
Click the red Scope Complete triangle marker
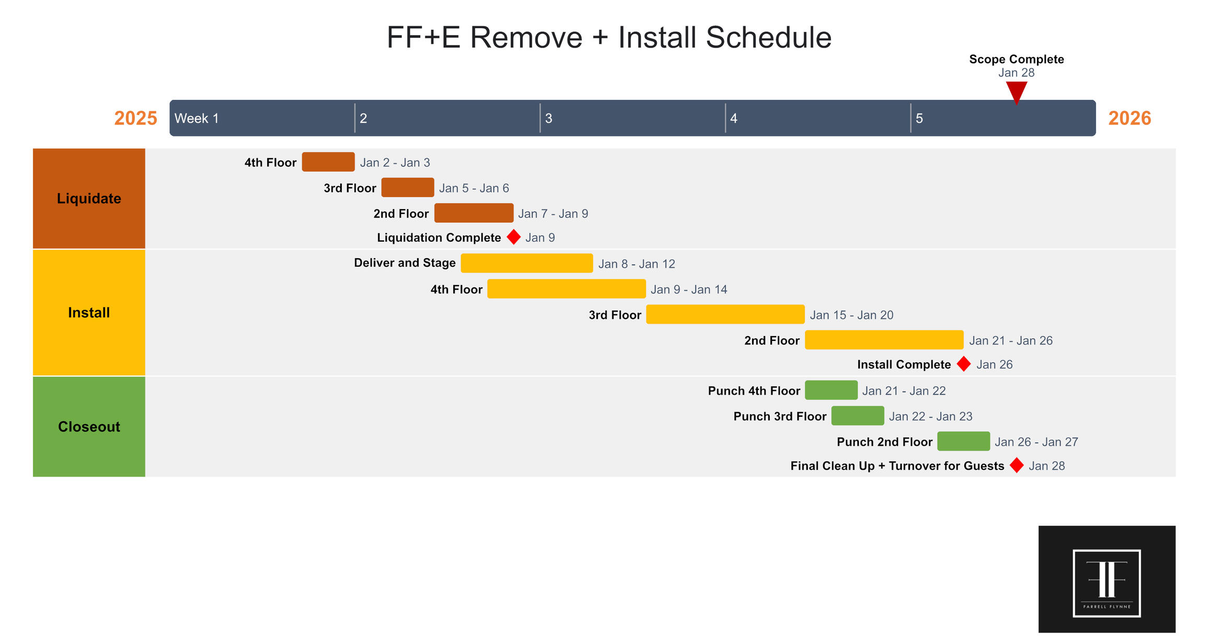click(x=1016, y=92)
